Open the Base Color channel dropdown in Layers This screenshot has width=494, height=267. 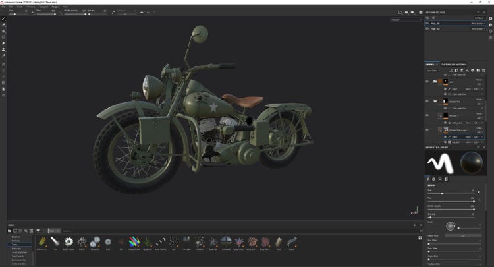click(x=433, y=70)
